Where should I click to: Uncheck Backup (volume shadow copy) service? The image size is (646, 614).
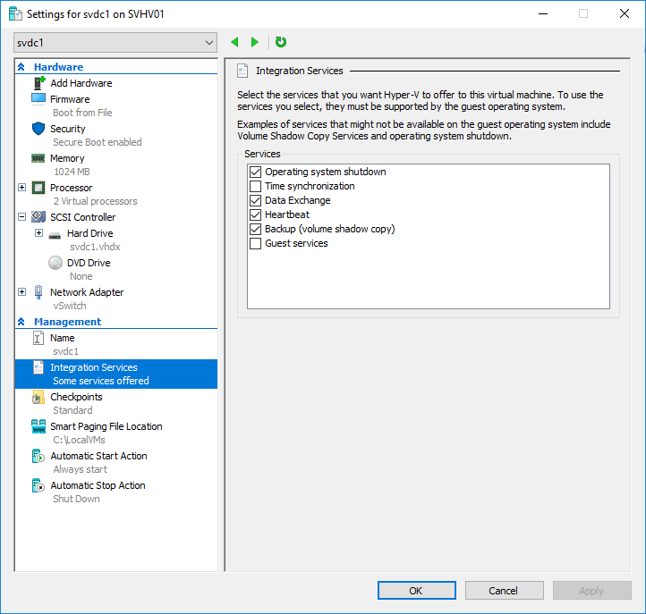(x=255, y=229)
